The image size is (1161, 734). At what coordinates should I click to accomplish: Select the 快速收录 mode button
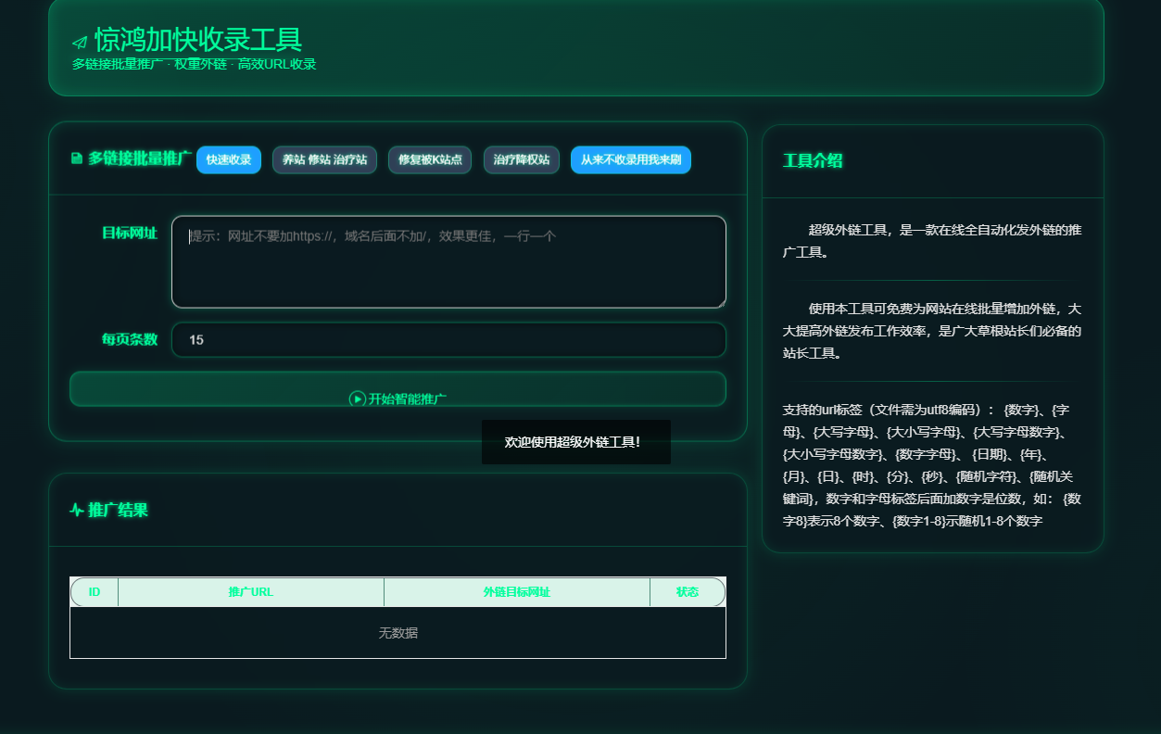click(229, 159)
